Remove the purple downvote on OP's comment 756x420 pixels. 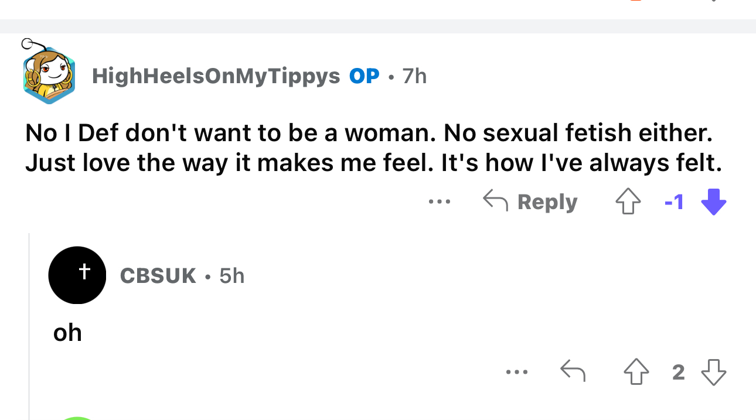tap(713, 203)
